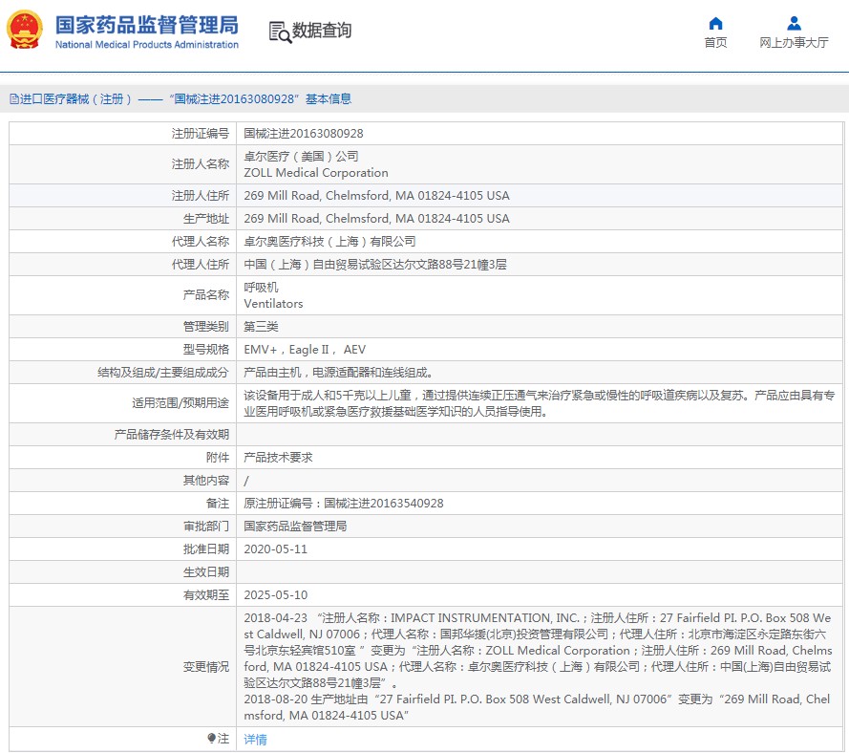849x753 pixels.
Task: Click the 数据查询 heading text
Action: click(322, 31)
